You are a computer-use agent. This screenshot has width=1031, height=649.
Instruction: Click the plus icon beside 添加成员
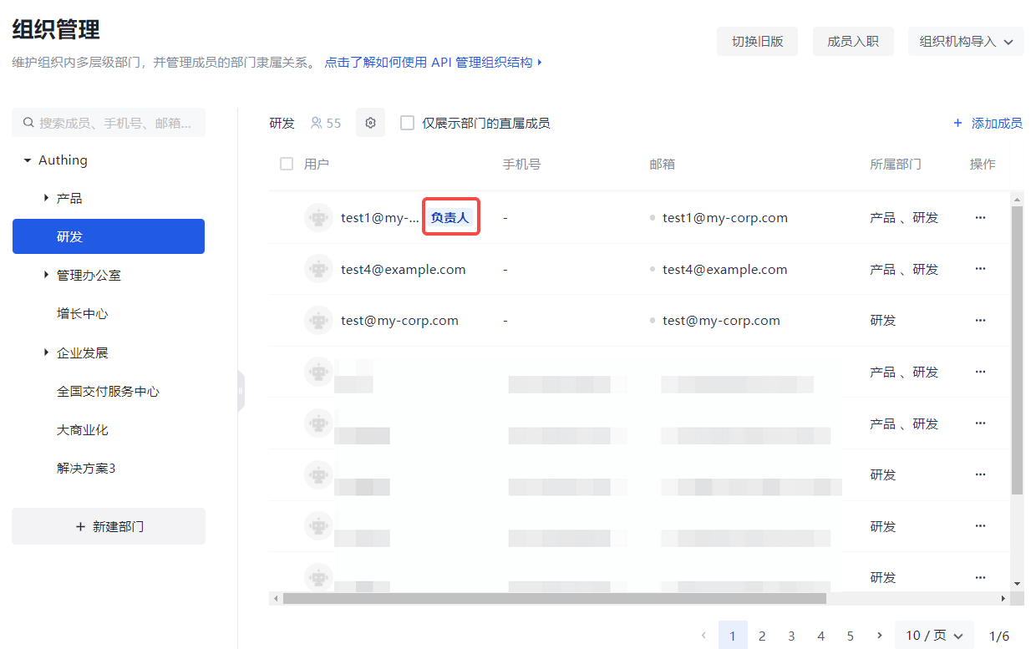click(x=957, y=123)
